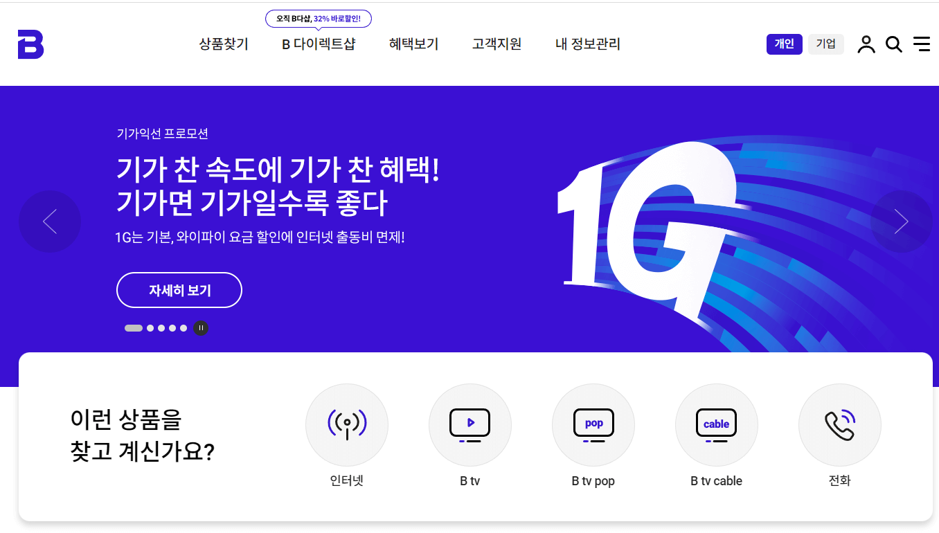Open search with the magnifier icon
Viewport: 939px width, 533px height.
point(894,44)
